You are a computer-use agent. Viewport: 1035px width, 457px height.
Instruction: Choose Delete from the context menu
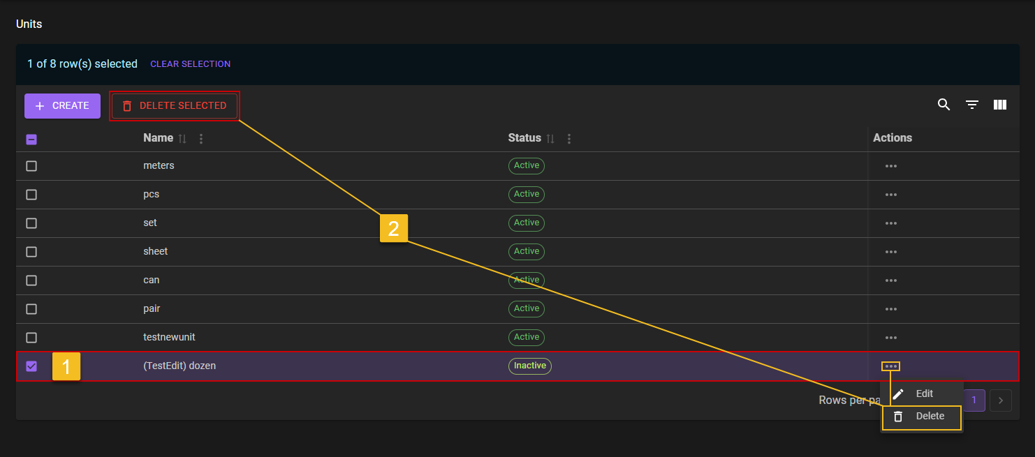click(929, 417)
